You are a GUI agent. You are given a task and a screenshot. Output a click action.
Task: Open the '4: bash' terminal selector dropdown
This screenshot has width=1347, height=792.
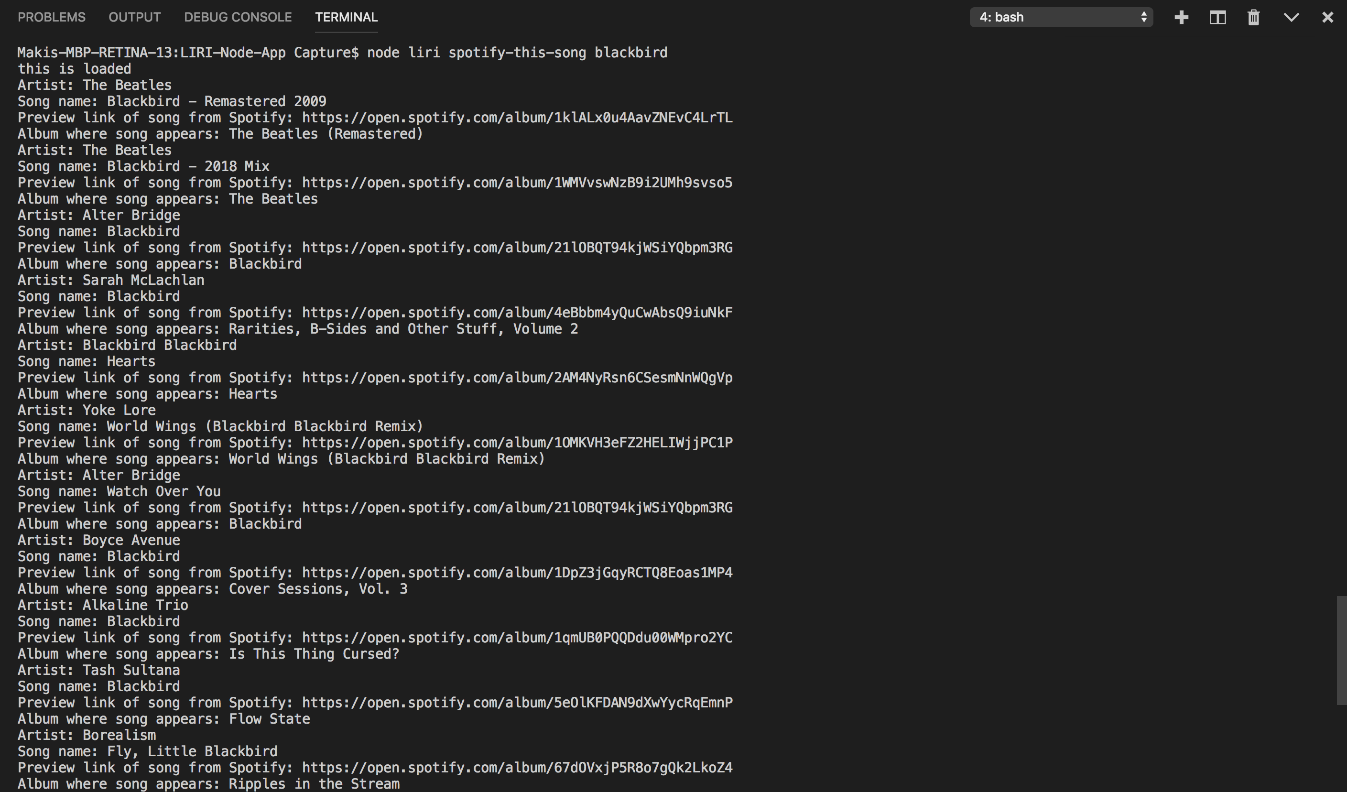[1061, 17]
